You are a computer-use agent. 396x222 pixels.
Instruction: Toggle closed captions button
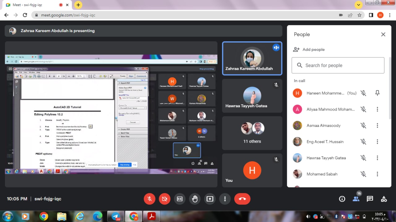click(179, 199)
